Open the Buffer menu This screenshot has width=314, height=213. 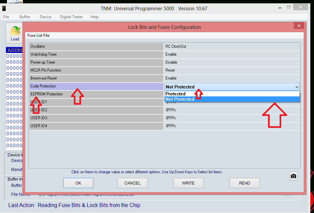pos(25,17)
